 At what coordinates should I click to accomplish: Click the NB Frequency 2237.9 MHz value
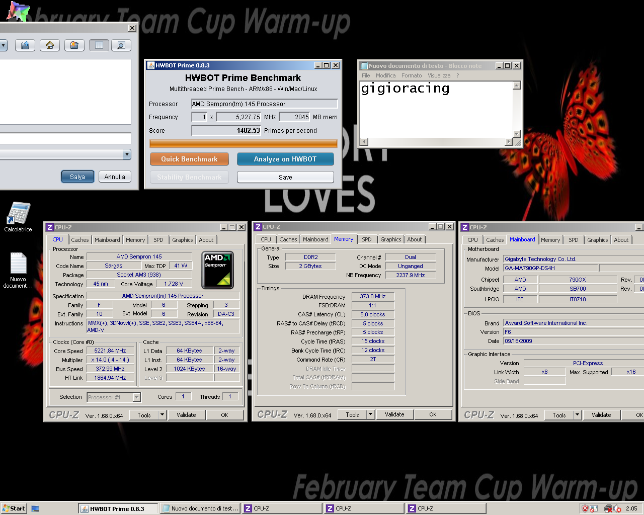pos(411,275)
